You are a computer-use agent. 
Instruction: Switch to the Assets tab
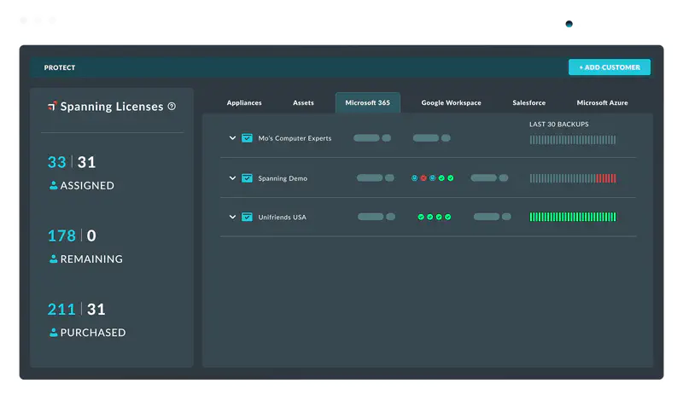303,102
